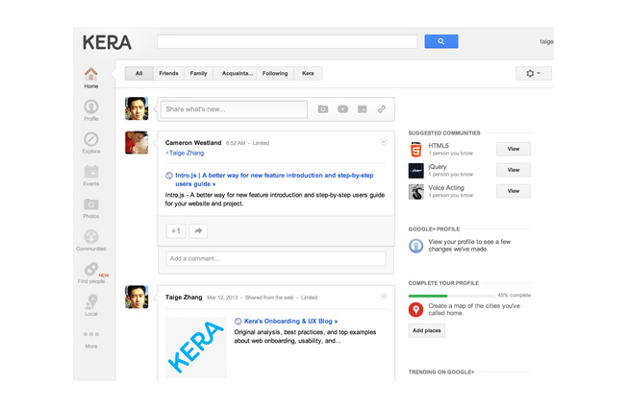Add video icon in share box
Viewport: 627px width, 408px height.
[342, 109]
